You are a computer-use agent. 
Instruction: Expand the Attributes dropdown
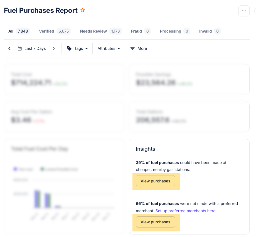coord(109,48)
